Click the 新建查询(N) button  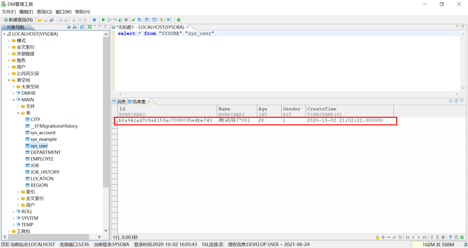pos(18,19)
